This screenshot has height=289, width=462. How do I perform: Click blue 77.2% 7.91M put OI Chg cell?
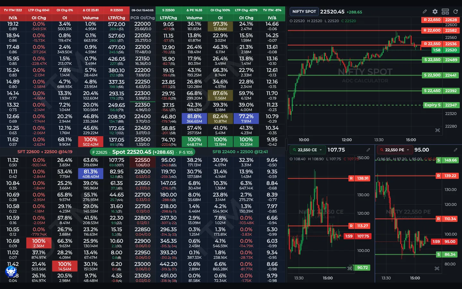pos(246,119)
